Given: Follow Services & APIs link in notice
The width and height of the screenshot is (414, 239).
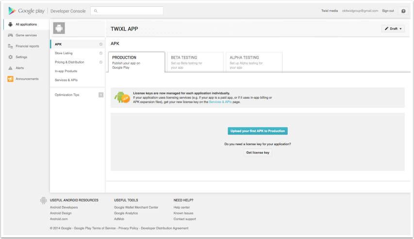Looking at the screenshot, I should tap(220, 102).
